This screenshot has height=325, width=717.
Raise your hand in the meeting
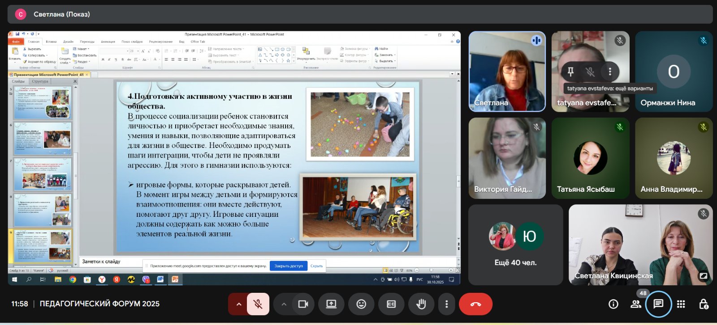(421, 304)
